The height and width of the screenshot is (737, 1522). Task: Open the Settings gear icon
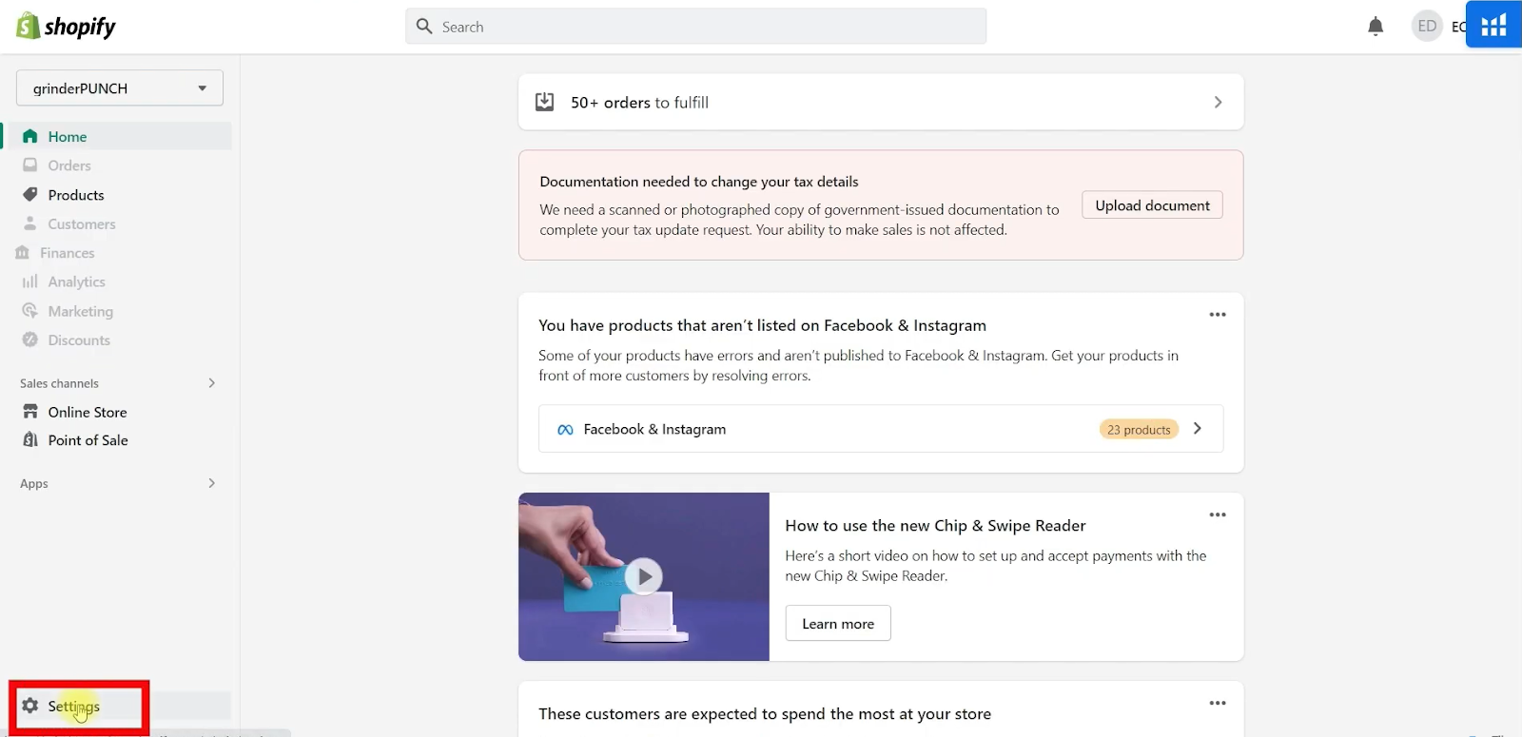(30, 706)
